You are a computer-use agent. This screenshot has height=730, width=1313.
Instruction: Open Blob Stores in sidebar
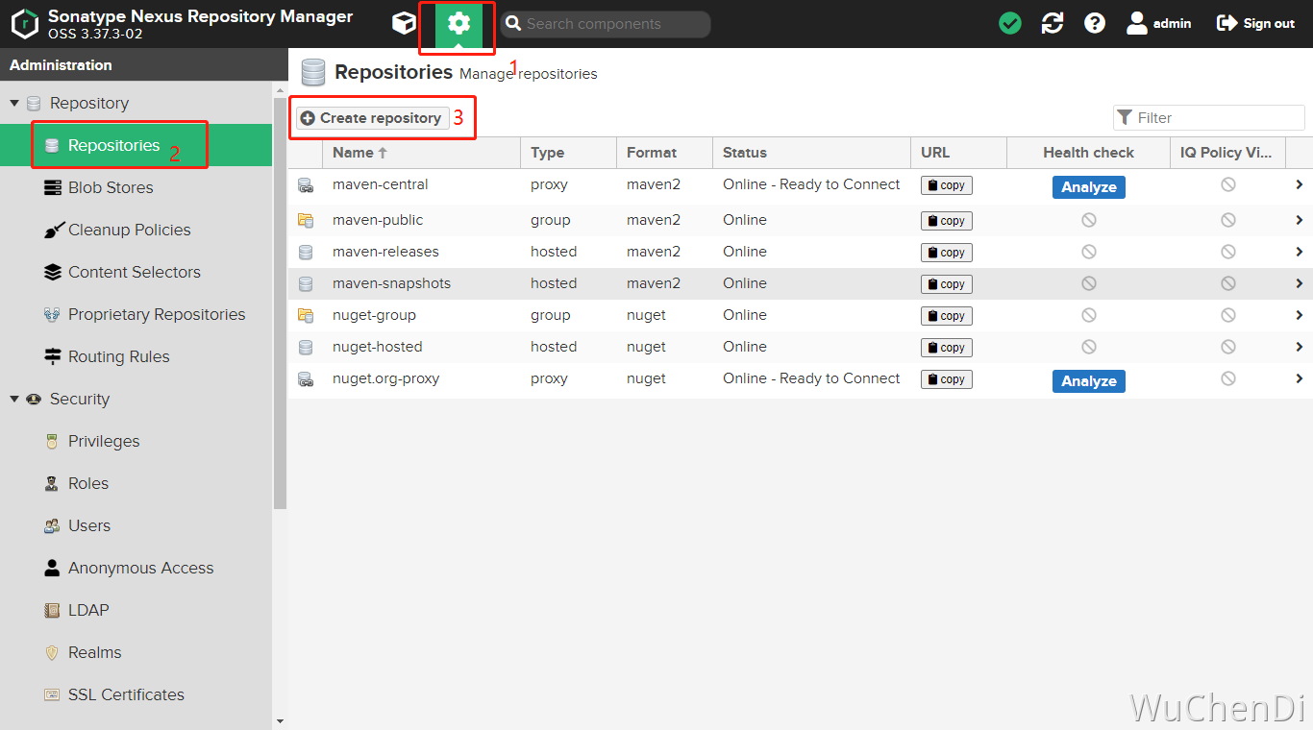136,187
